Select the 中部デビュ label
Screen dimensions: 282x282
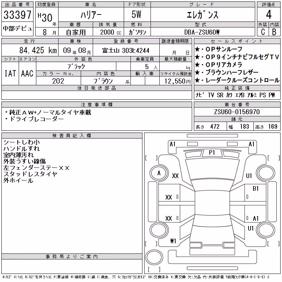(x=17, y=29)
